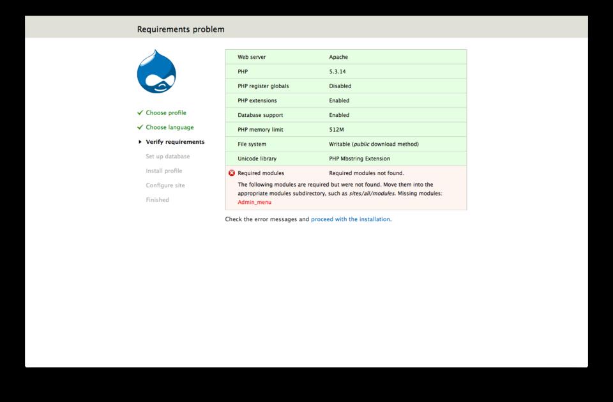Click the Web server row in table

(x=252, y=58)
